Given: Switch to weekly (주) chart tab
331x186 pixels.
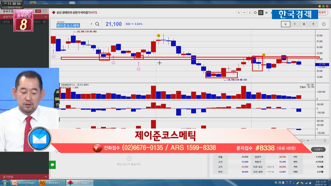Looking at the screenshot, I should (x=295, y=24).
